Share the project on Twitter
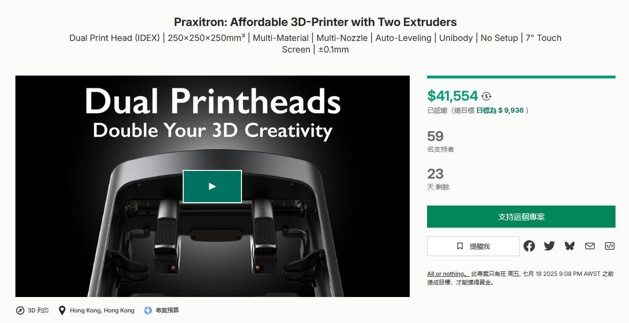The height and width of the screenshot is (323, 629). pyautogui.click(x=549, y=245)
